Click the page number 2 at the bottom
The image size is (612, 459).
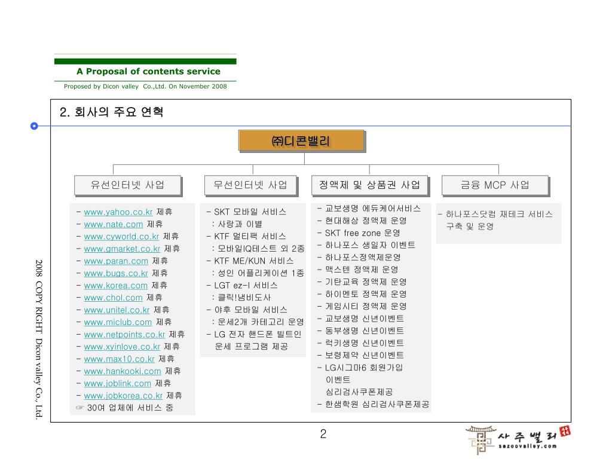(323, 434)
